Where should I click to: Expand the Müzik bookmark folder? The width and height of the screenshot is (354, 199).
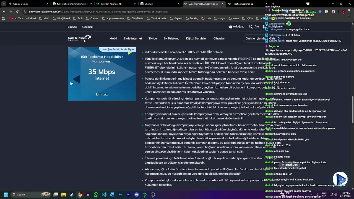tap(45, 18)
